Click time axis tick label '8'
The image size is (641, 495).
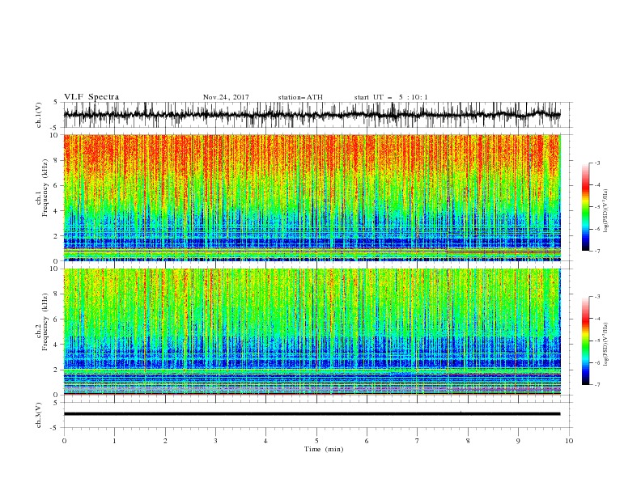point(468,441)
